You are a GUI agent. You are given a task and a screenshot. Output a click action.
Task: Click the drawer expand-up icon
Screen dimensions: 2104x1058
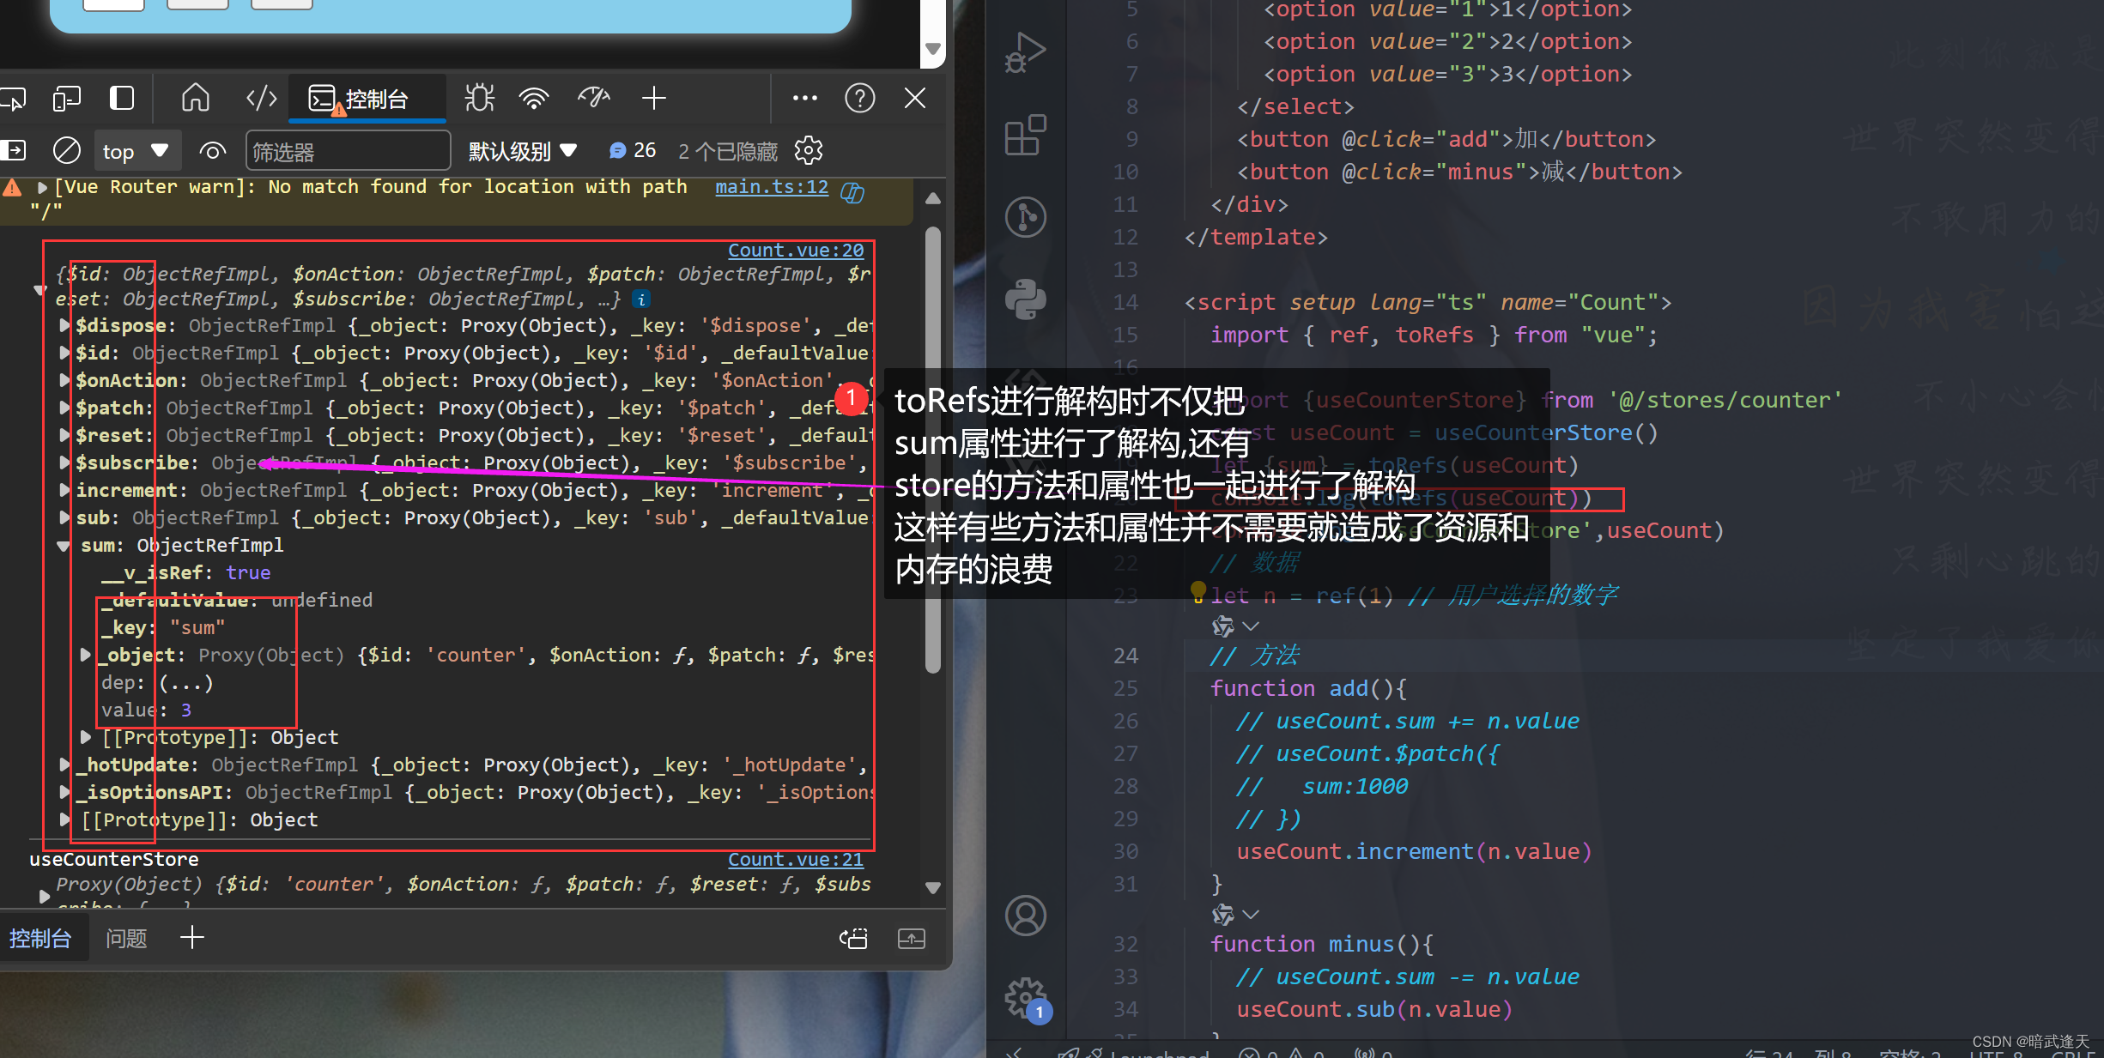pyautogui.click(x=911, y=939)
